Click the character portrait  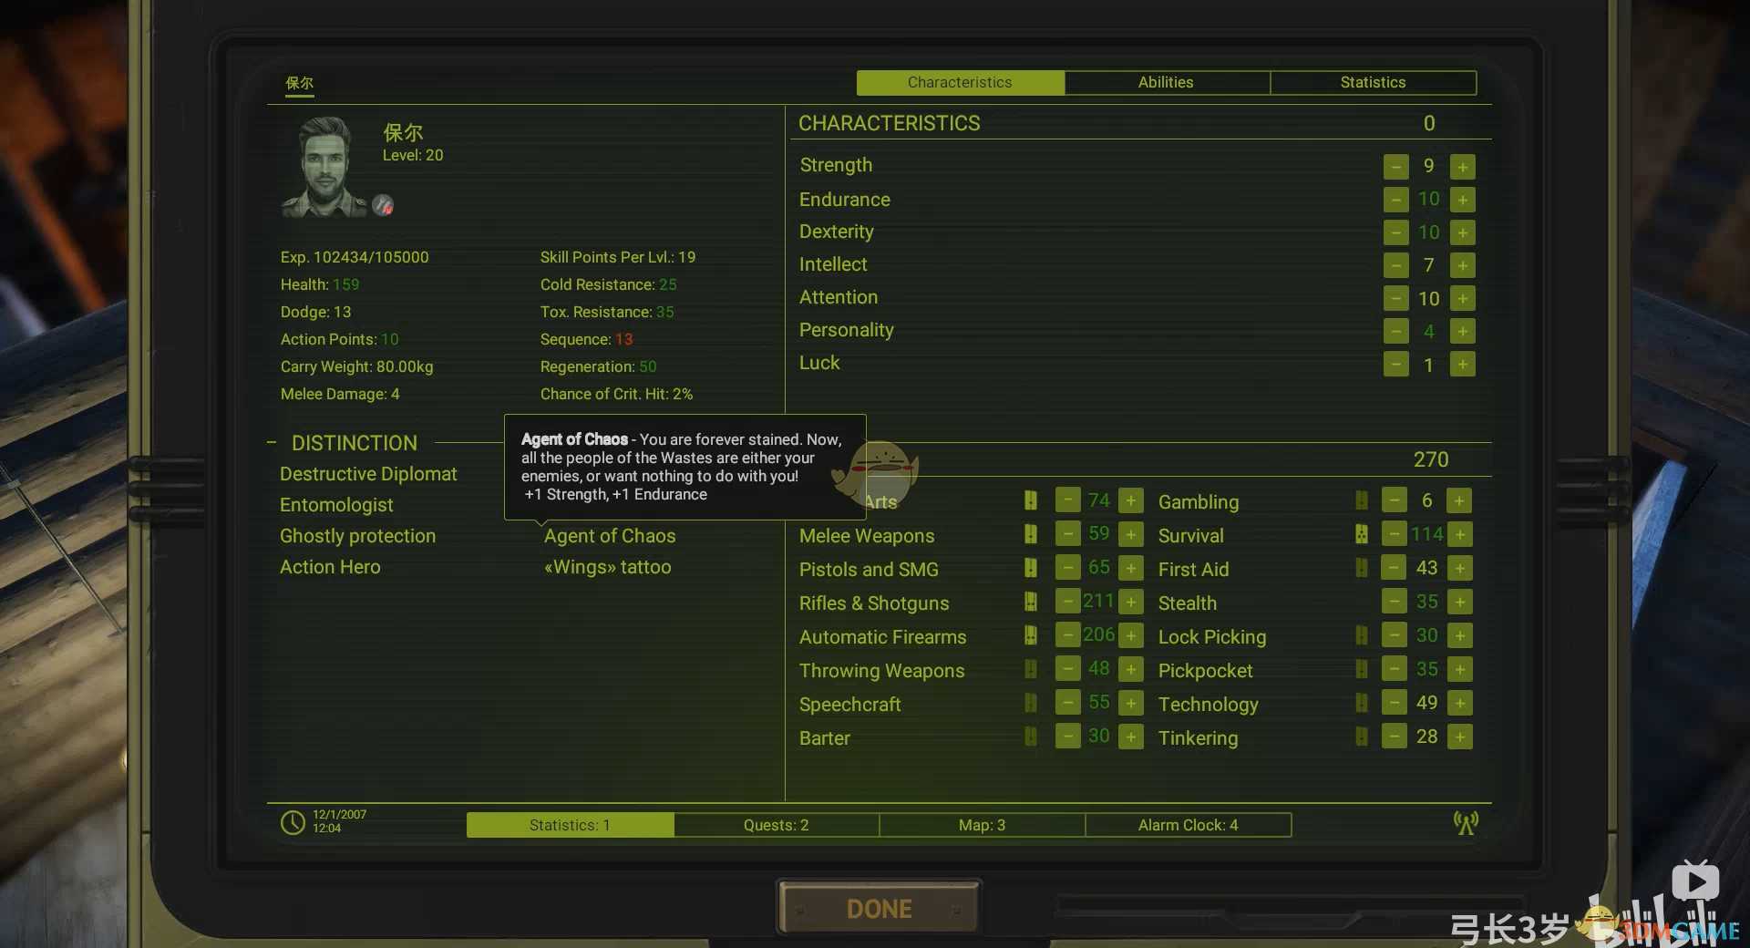tap(324, 167)
